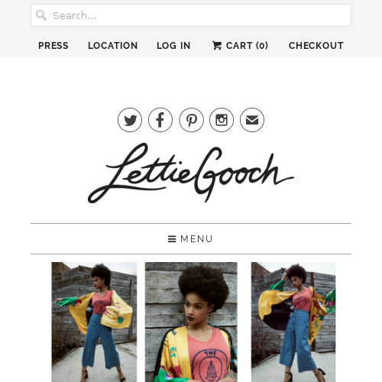The height and width of the screenshot is (382, 382).
Task: Click the magnifying glass search icon
Action: (41, 15)
